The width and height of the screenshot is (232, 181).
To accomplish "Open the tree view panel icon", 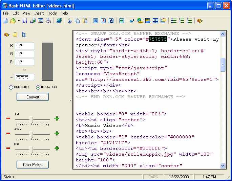I will point(23,35).
